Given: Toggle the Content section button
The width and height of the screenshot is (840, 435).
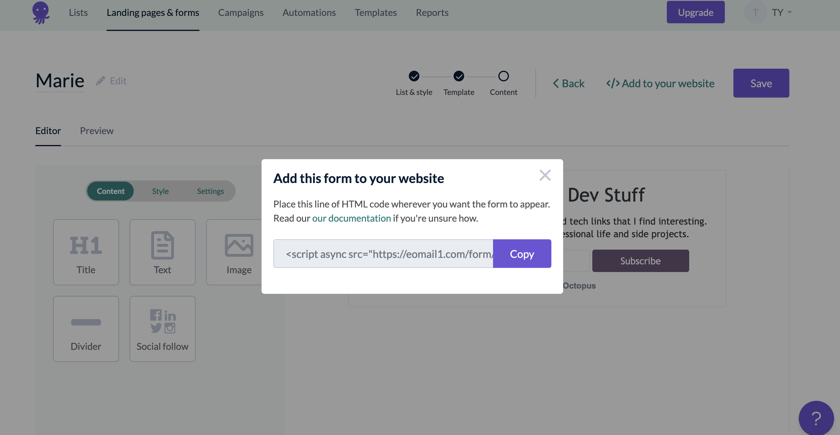Looking at the screenshot, I should (110, 191).
